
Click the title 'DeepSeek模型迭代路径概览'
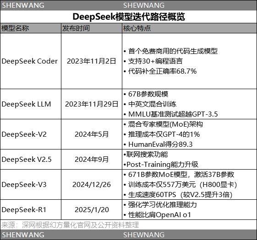129,17
